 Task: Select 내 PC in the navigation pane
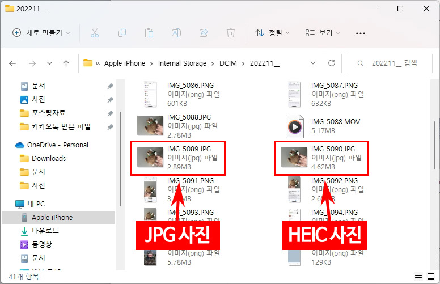(x=36, y=204)
